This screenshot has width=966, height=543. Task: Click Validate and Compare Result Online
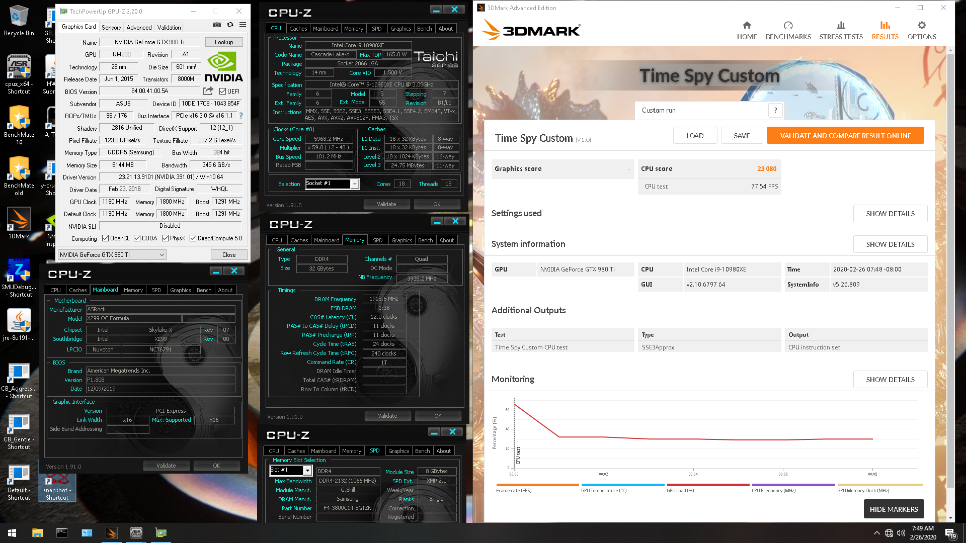[845, 136]
